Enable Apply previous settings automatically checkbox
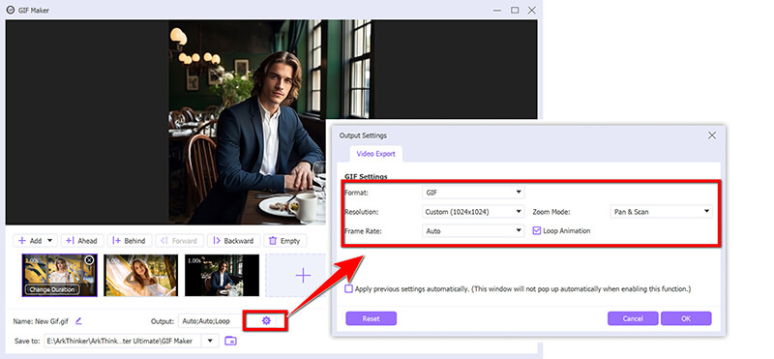The height and width of the screenshot is (359, 774). tap(349, 289)
